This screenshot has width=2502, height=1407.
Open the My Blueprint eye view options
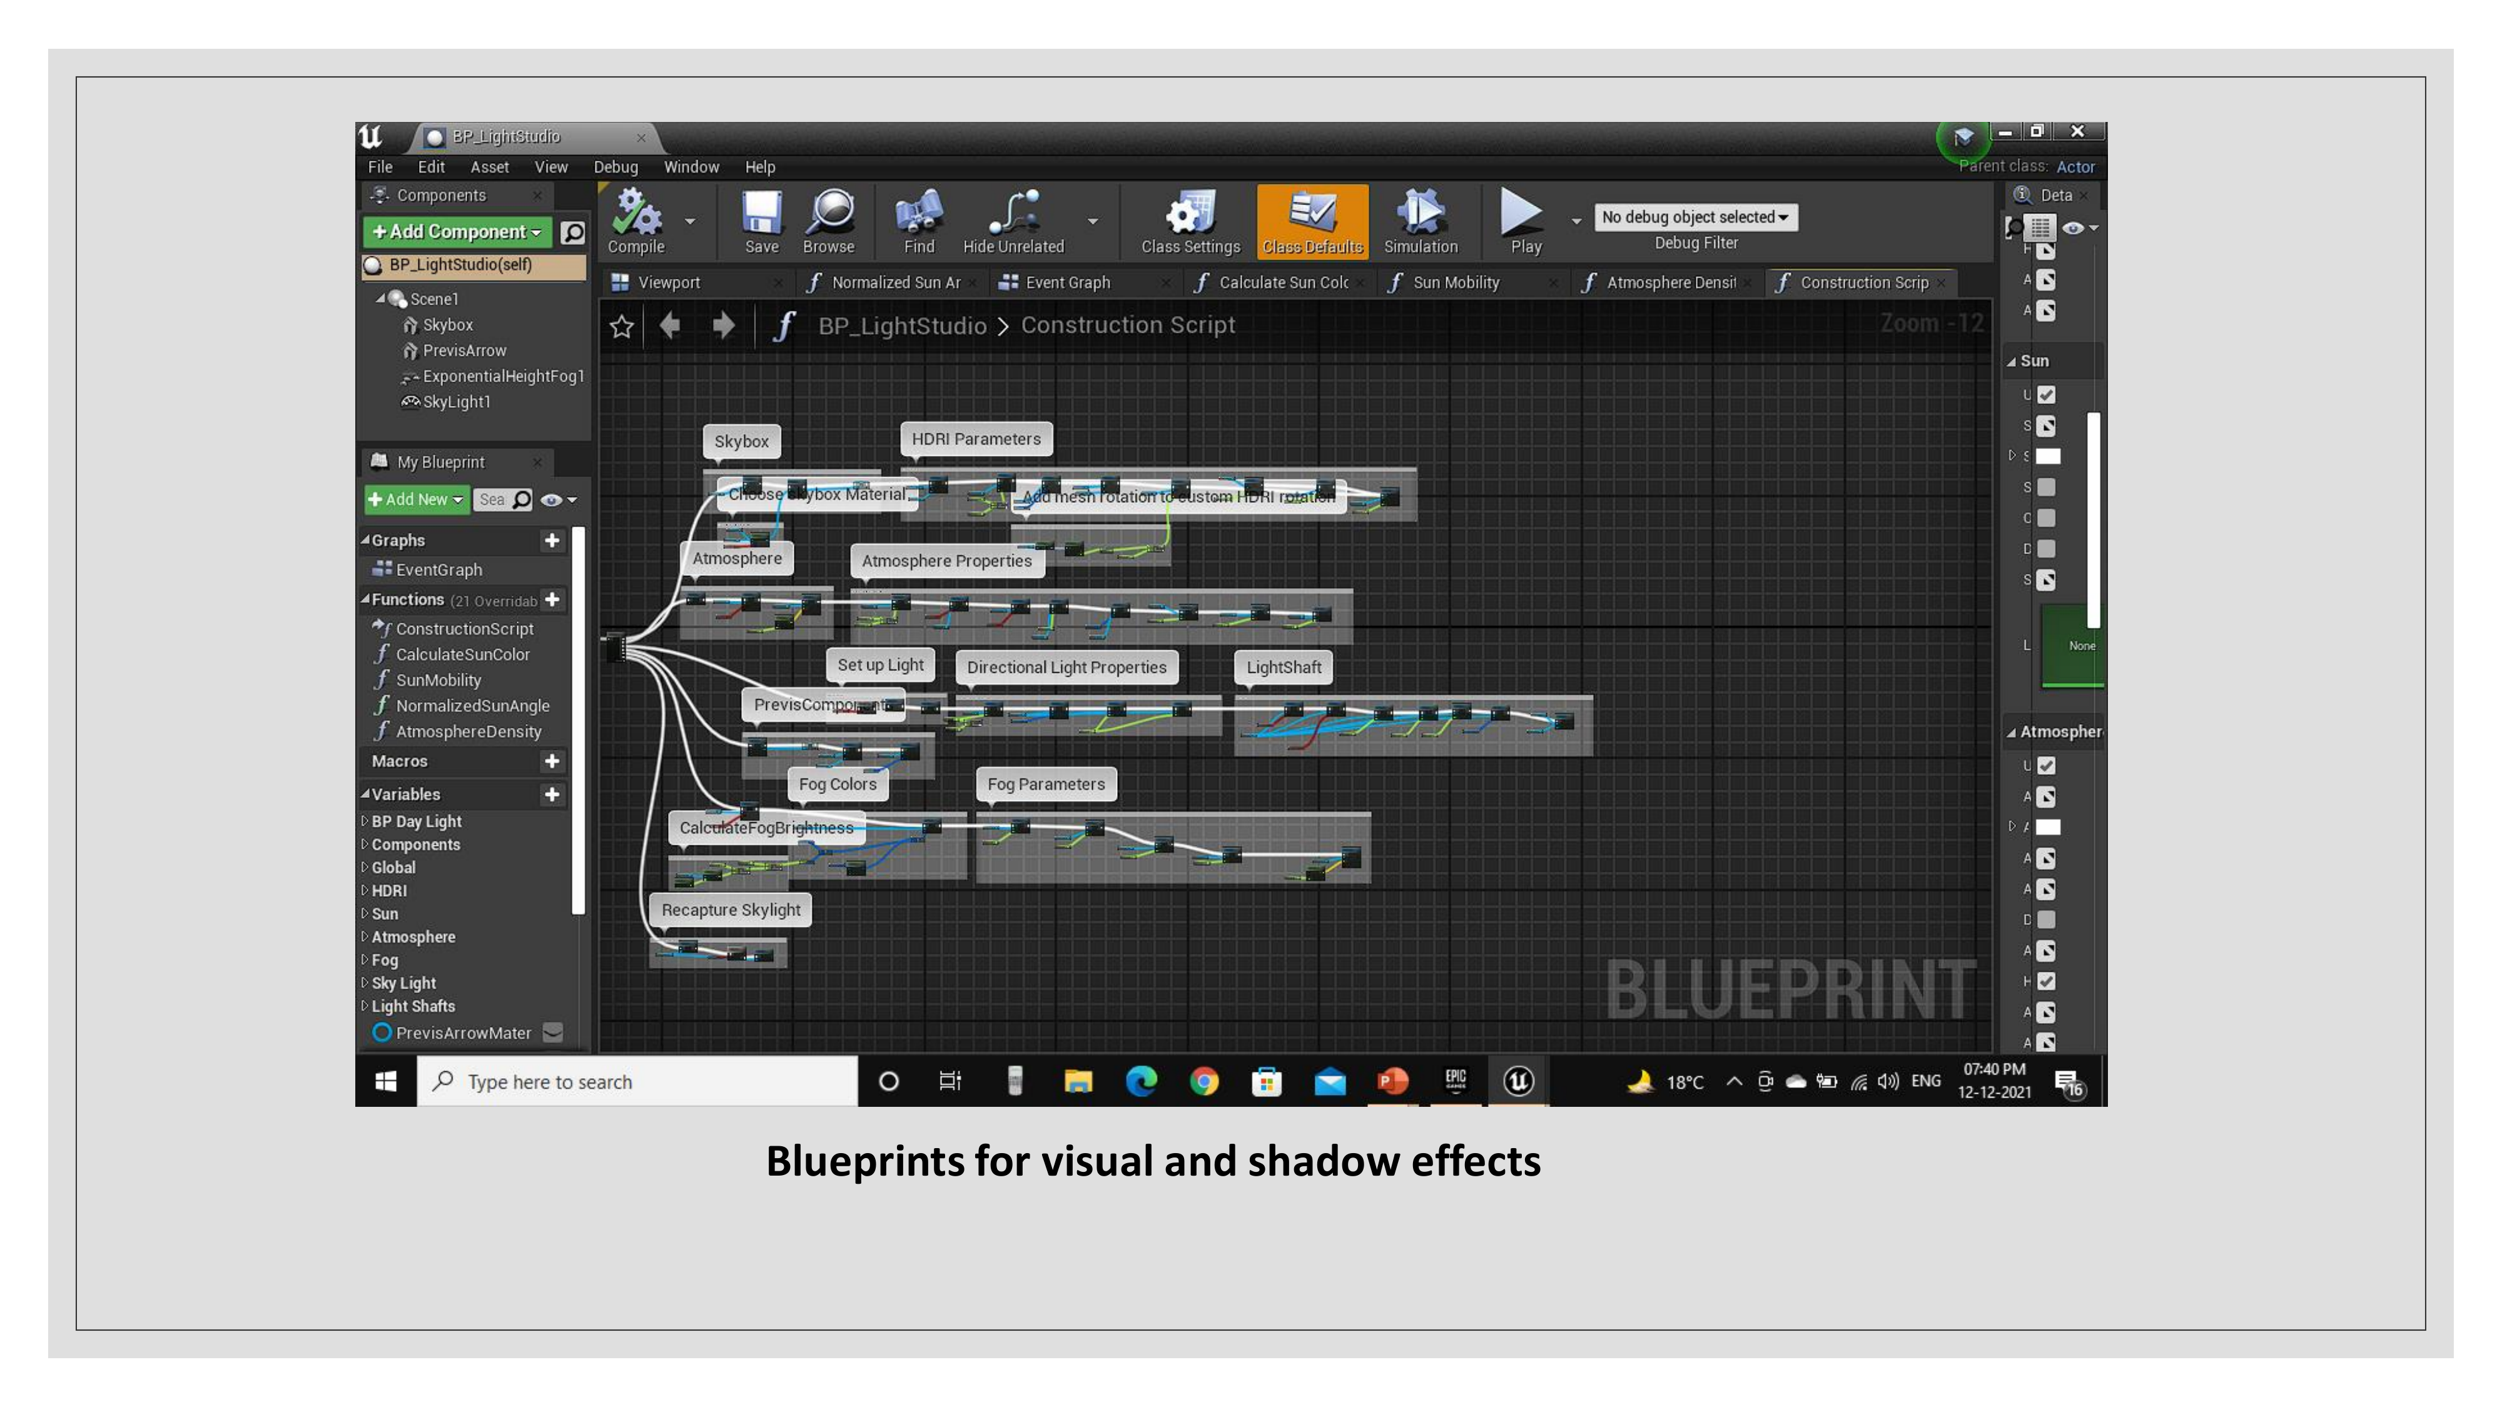(x=559, y=500)
